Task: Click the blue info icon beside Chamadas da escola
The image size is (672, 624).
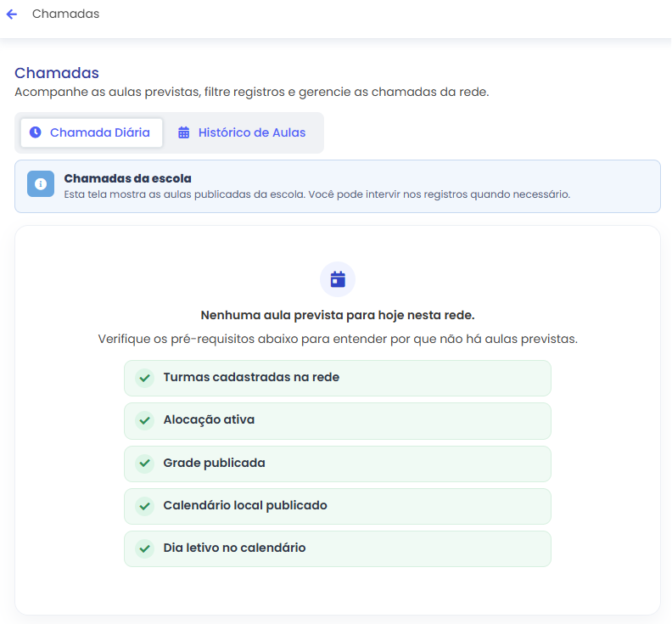Action: click(x=41, y=184)
